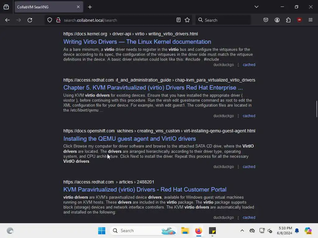Click docs.openshift.com URL breadcrumb
318x238 pixels.
(159, 131)
